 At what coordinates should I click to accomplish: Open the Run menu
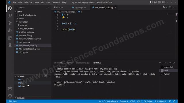48,2
